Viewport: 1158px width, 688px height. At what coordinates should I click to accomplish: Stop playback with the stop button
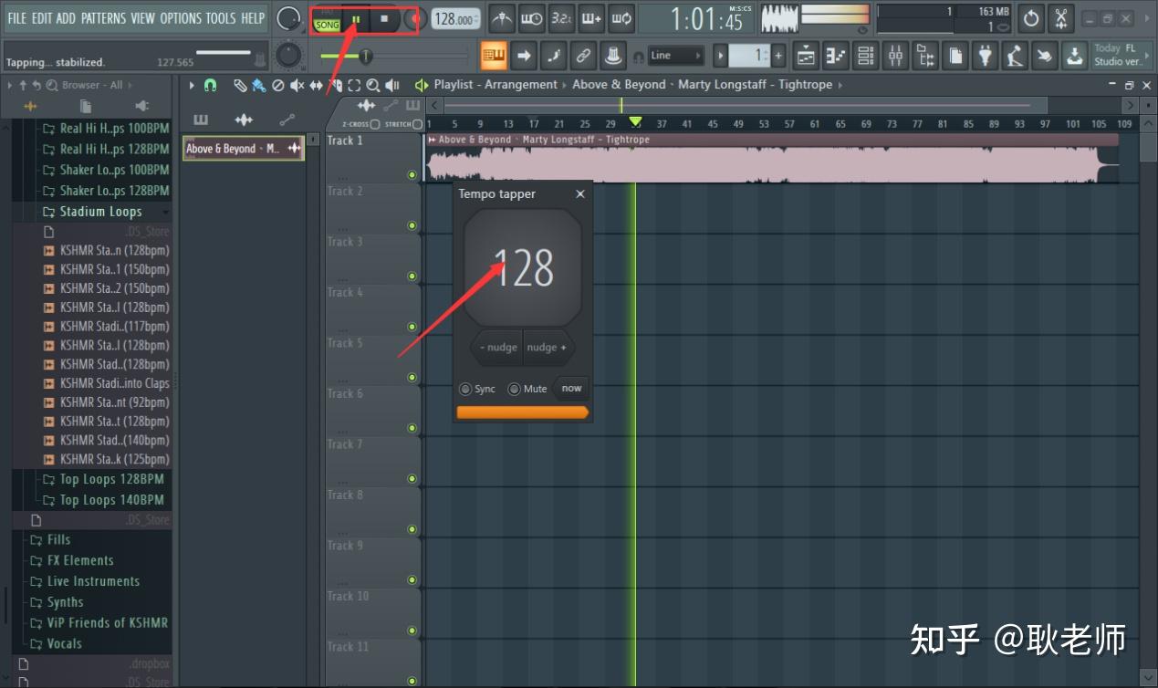(384, 19)
